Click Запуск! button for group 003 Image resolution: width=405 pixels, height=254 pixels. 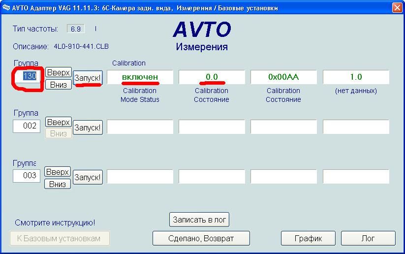pos(88,177)
